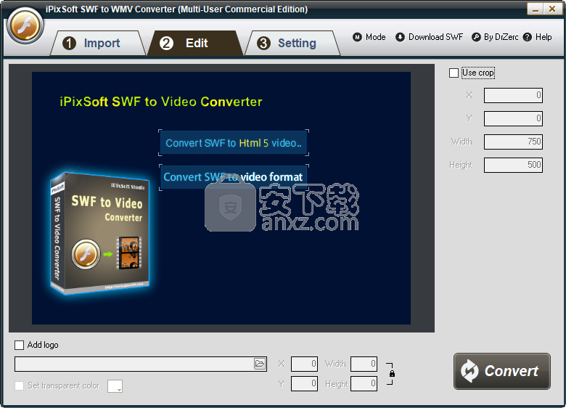The height and width of the screenshot is (408, 566).
Task: Click the crop Width field showing 750
Action: (513, 142)
